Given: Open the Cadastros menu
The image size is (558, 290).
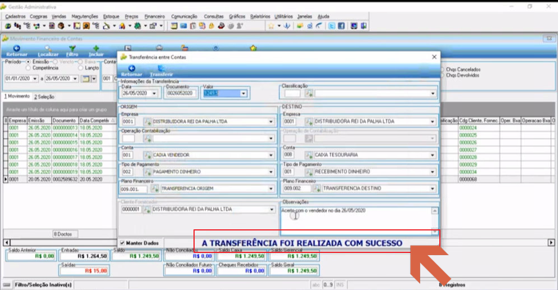Looking at the screenshot, I should (x=15, y=16).
